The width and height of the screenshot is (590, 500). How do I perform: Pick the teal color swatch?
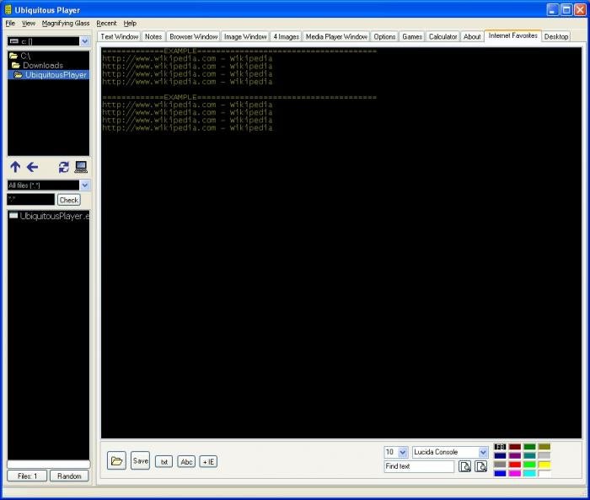pyautogui.click(x=529, y=456)
